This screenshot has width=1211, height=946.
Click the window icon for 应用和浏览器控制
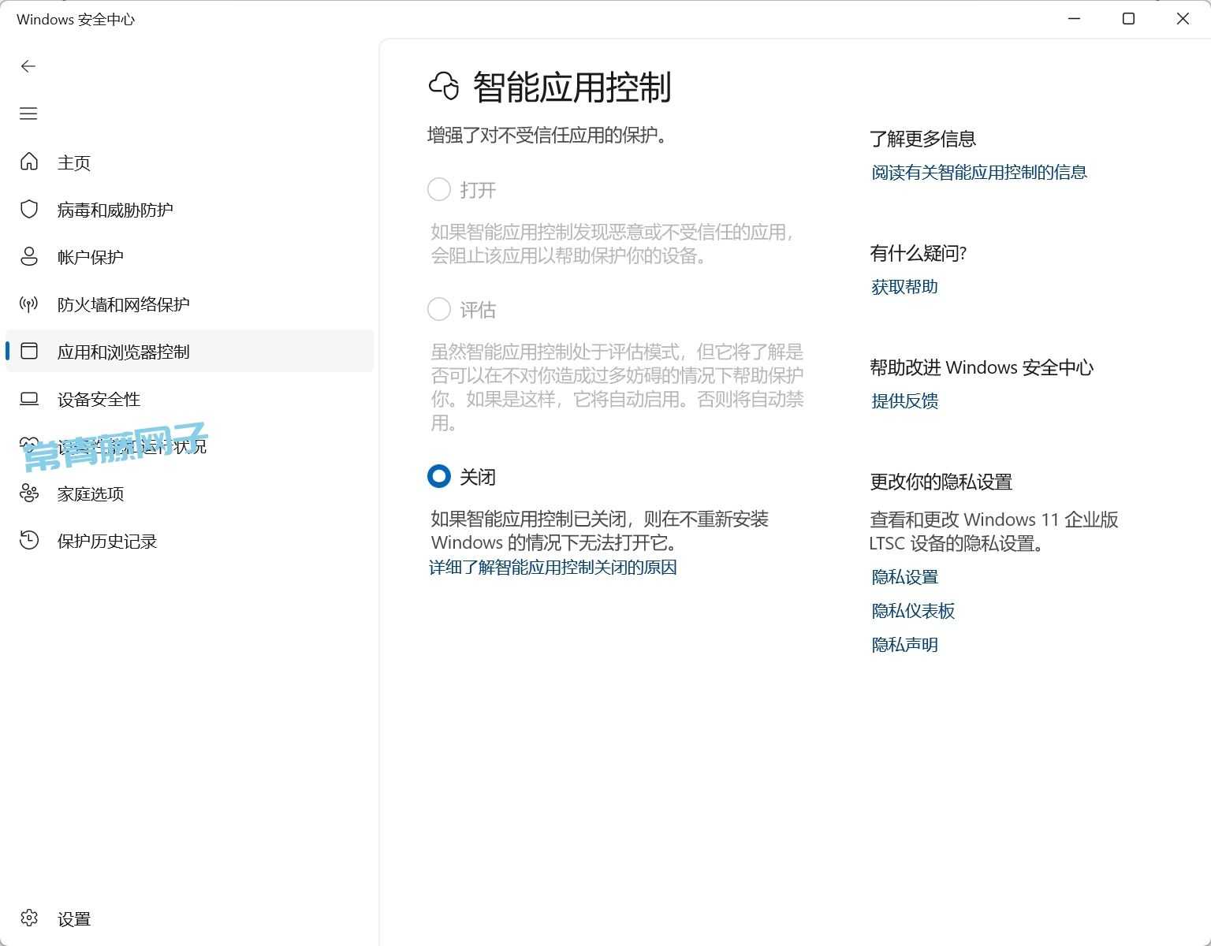click(29, 351)
